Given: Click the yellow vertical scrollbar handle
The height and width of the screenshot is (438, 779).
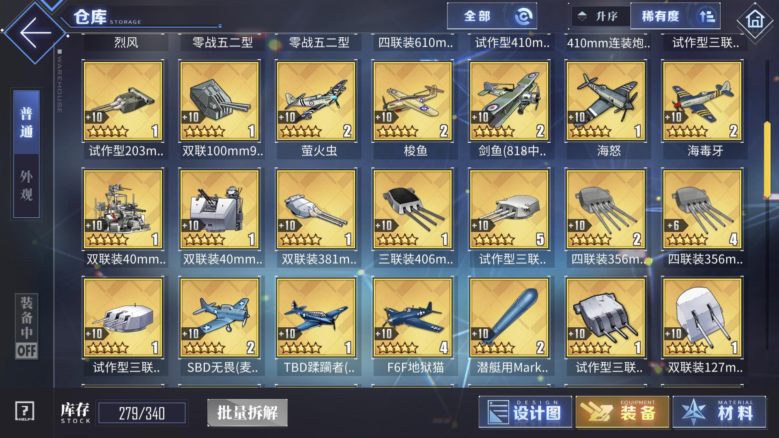Looking at the screenshot, I should 767,159.
